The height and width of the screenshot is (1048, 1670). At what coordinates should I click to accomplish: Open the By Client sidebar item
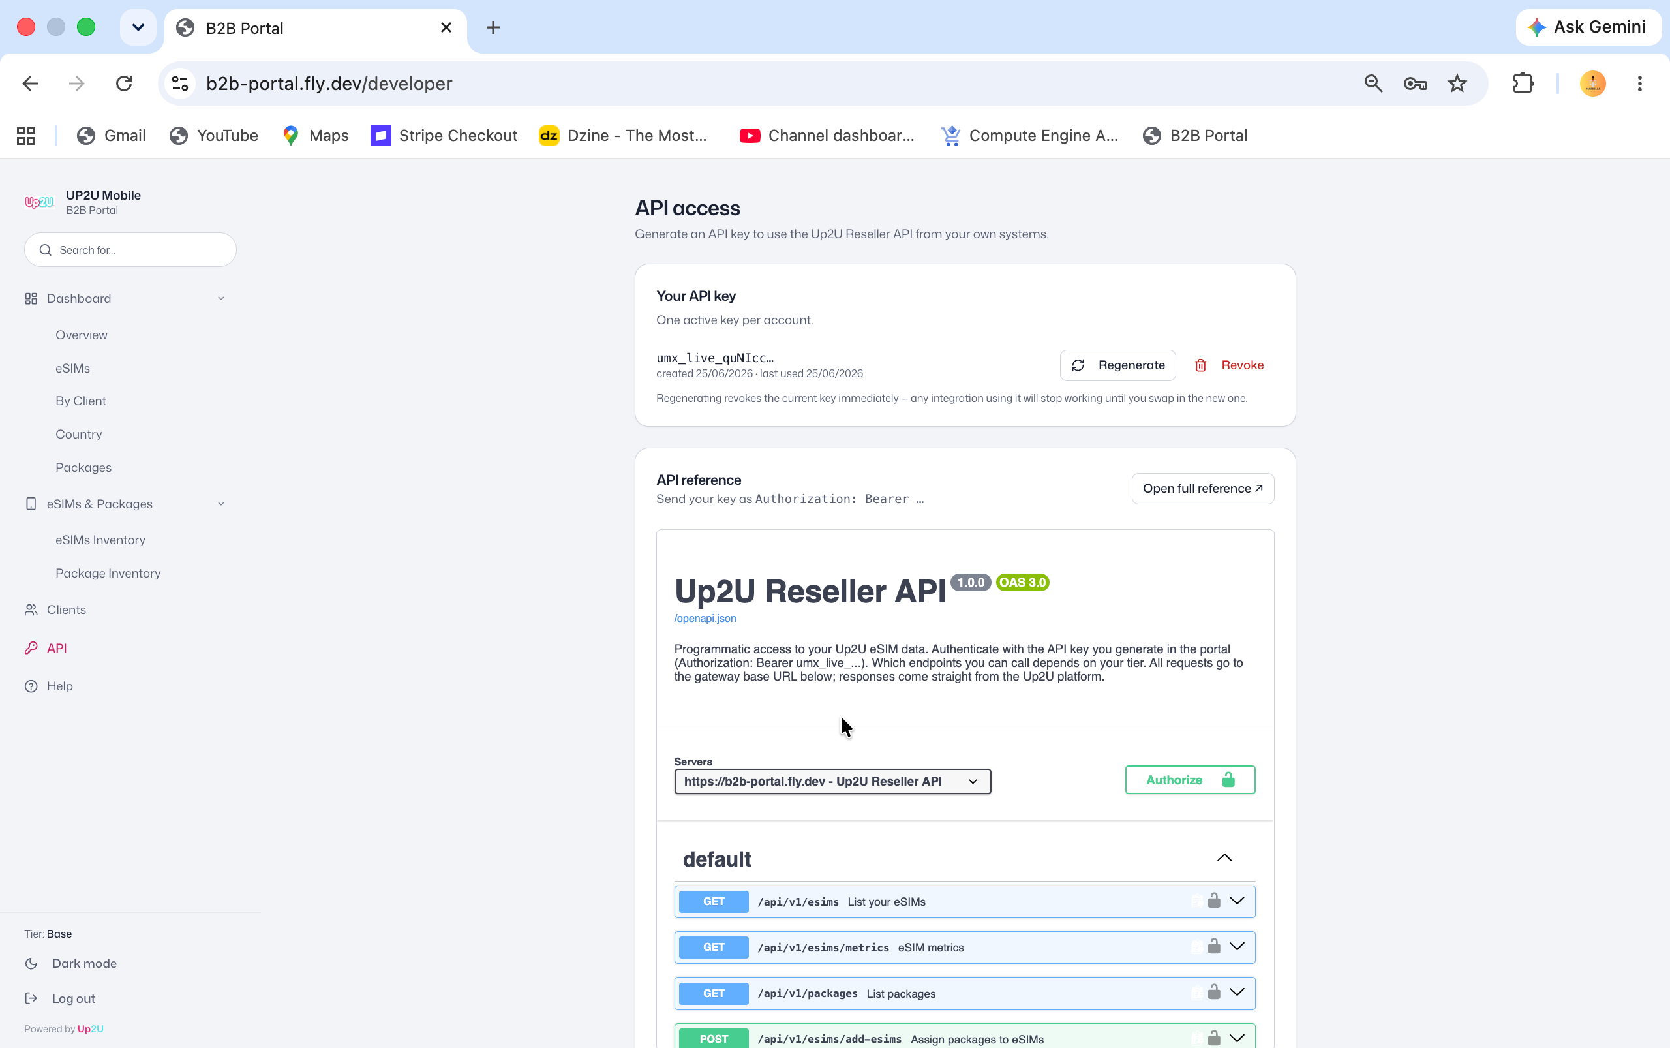80,401
